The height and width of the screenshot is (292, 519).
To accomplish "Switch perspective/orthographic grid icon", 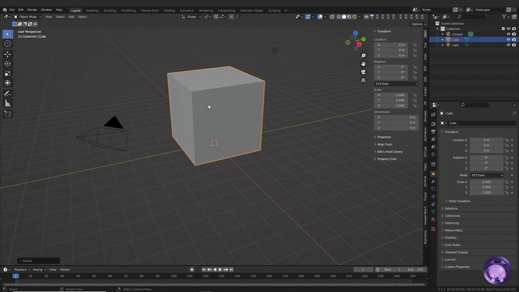I will [363, 80].
